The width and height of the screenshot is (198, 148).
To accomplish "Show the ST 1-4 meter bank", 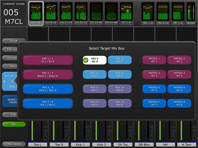I will 126,13.
